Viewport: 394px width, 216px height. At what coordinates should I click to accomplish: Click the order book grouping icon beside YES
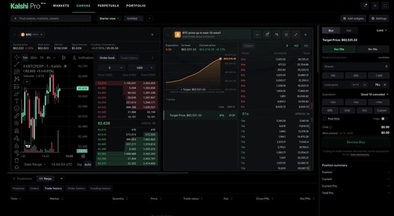[287, 46]
